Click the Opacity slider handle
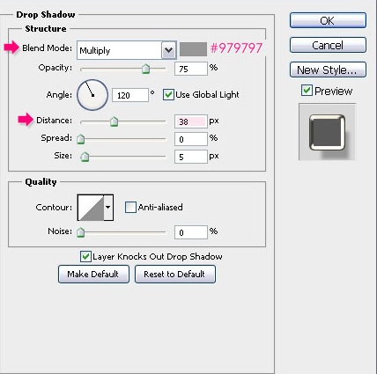This screenshot has height=374, width=377. (x=145, y=69)
